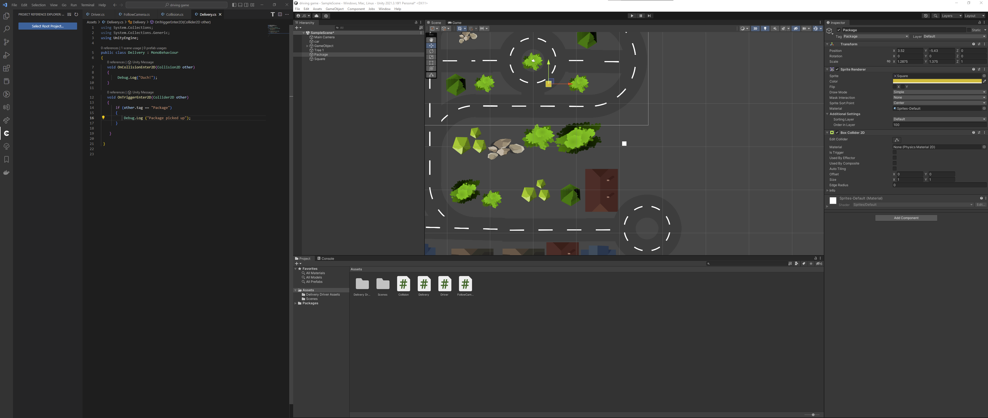Click the Unity Play button
The image size is (988, 418).
[632, 16]
